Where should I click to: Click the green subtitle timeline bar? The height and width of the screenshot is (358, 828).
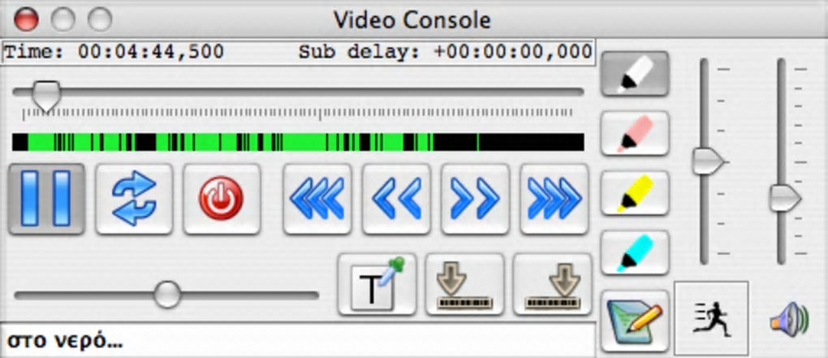(x=298, y=142)
